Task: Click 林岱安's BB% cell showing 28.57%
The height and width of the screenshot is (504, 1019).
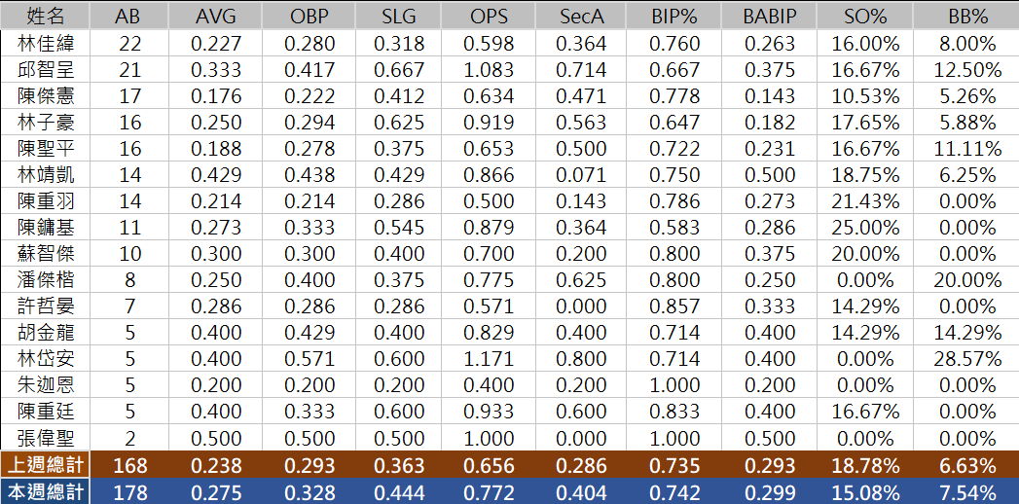Action: click(966, 358)
